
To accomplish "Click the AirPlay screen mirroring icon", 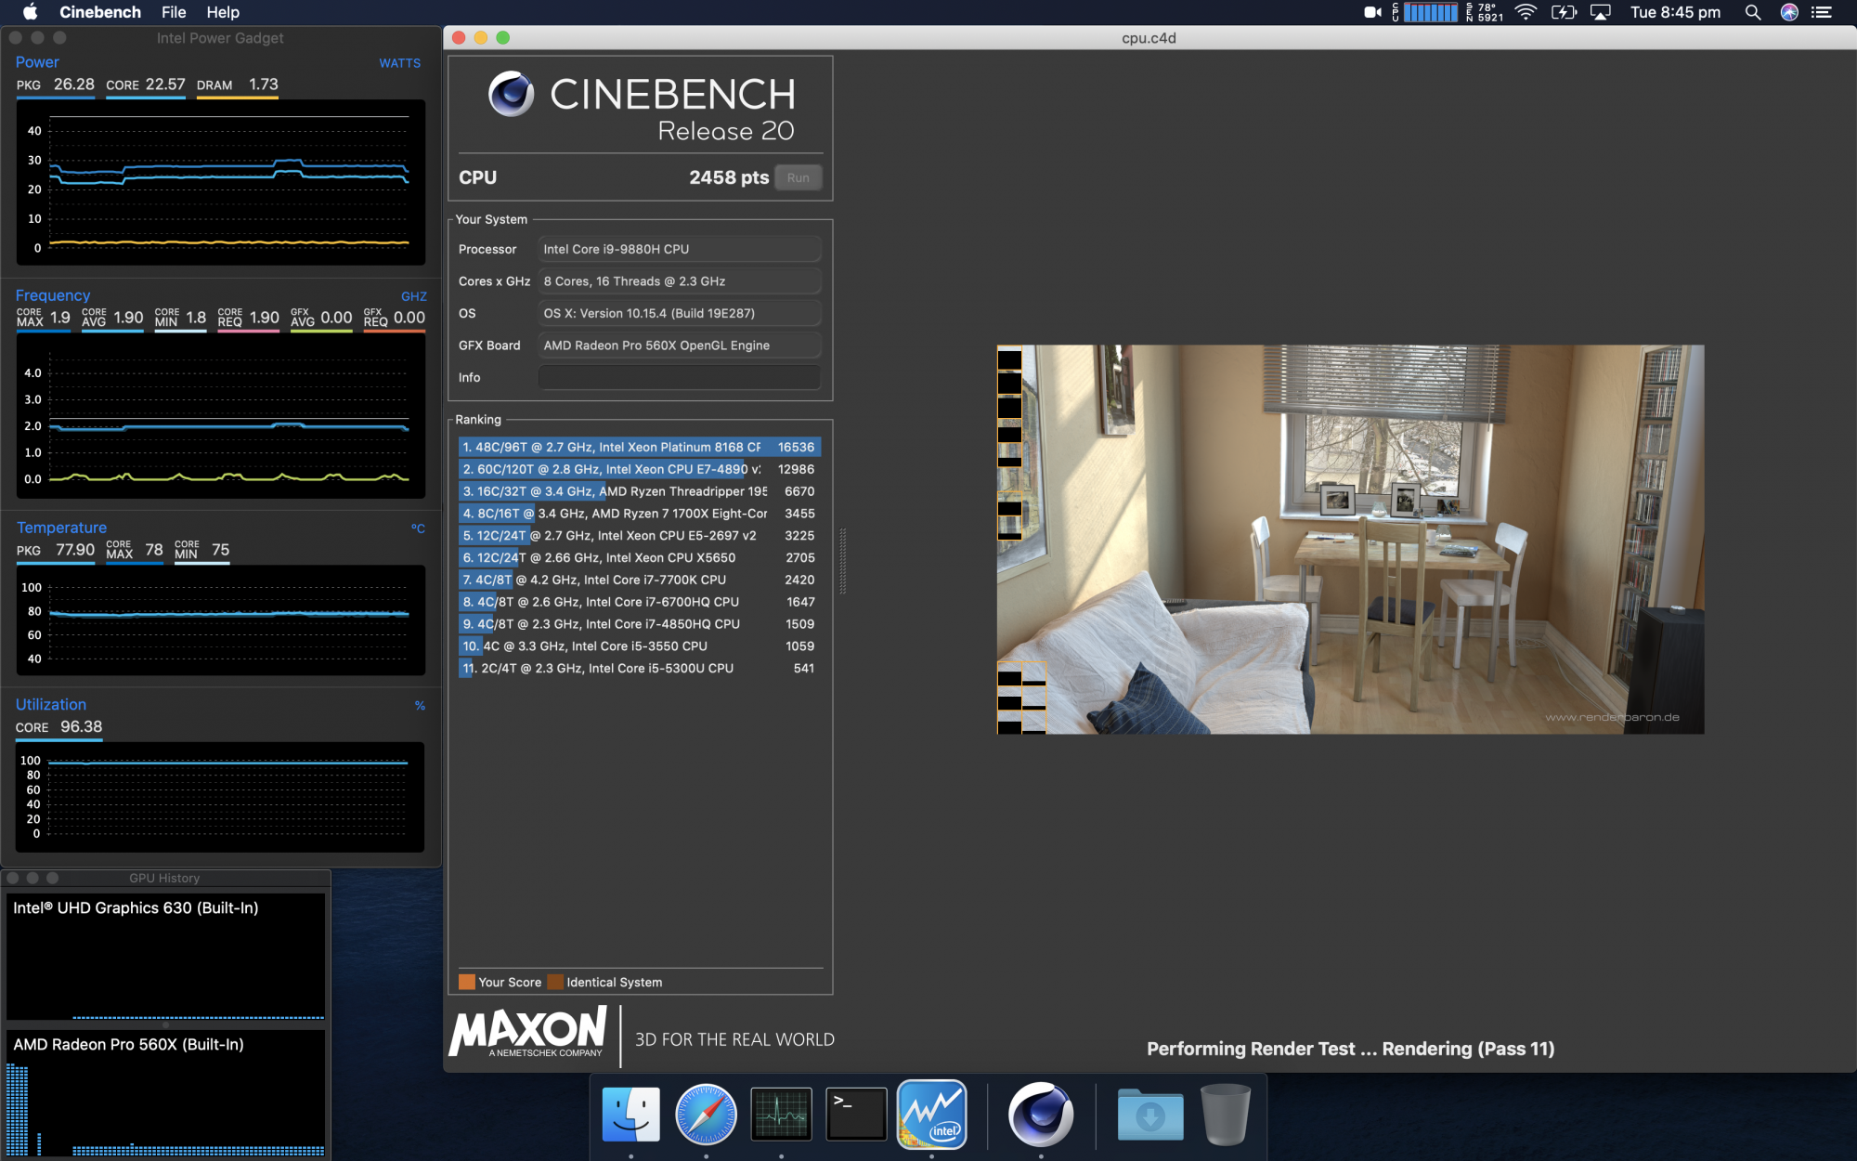I will coord(1600,12).
